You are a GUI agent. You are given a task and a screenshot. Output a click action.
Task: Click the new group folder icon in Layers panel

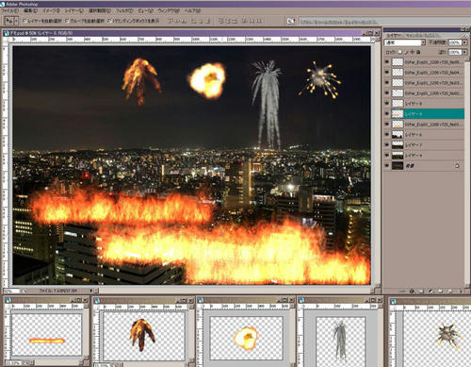coord(440,292)
